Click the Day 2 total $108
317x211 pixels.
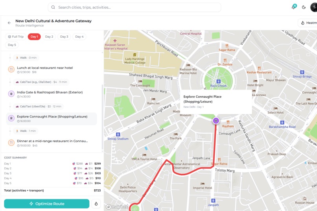click(98, 169)
